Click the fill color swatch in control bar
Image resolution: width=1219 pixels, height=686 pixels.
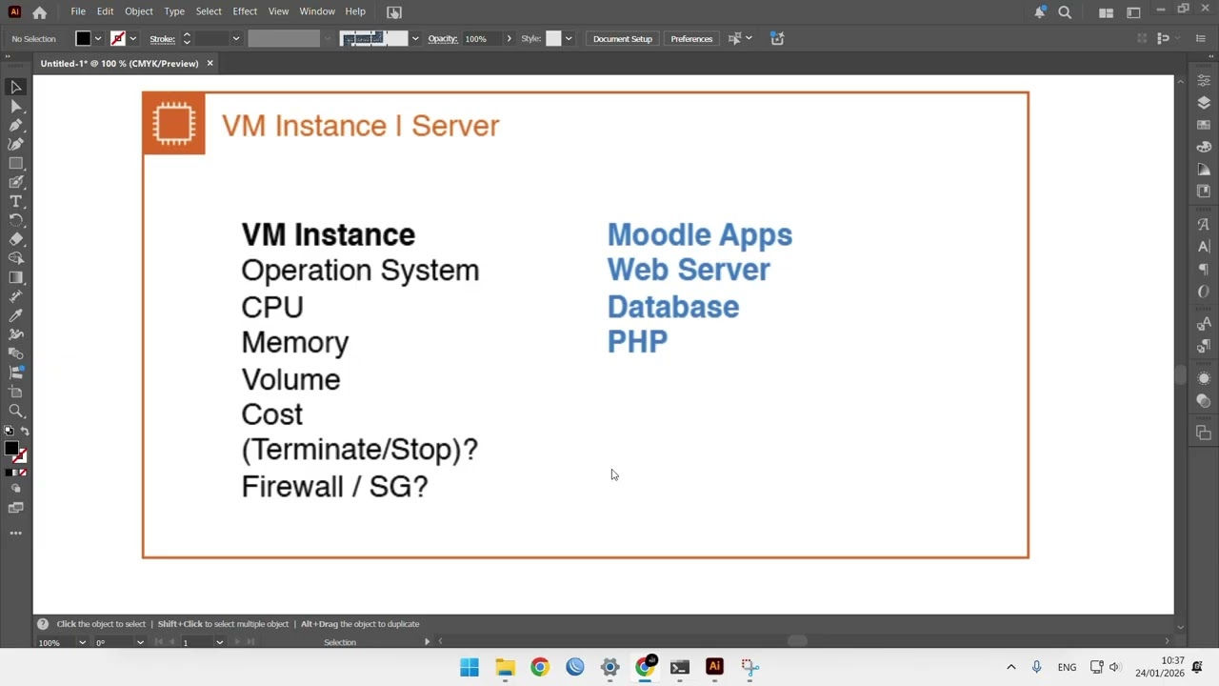pyautogui.click(x=84, y=39)
